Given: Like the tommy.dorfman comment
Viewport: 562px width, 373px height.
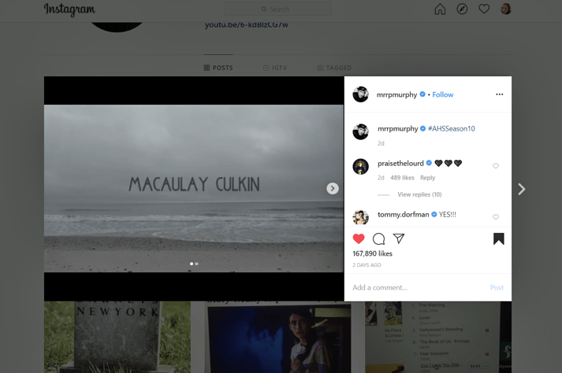Looking at the screenshot, I should [x=496, y=217].
